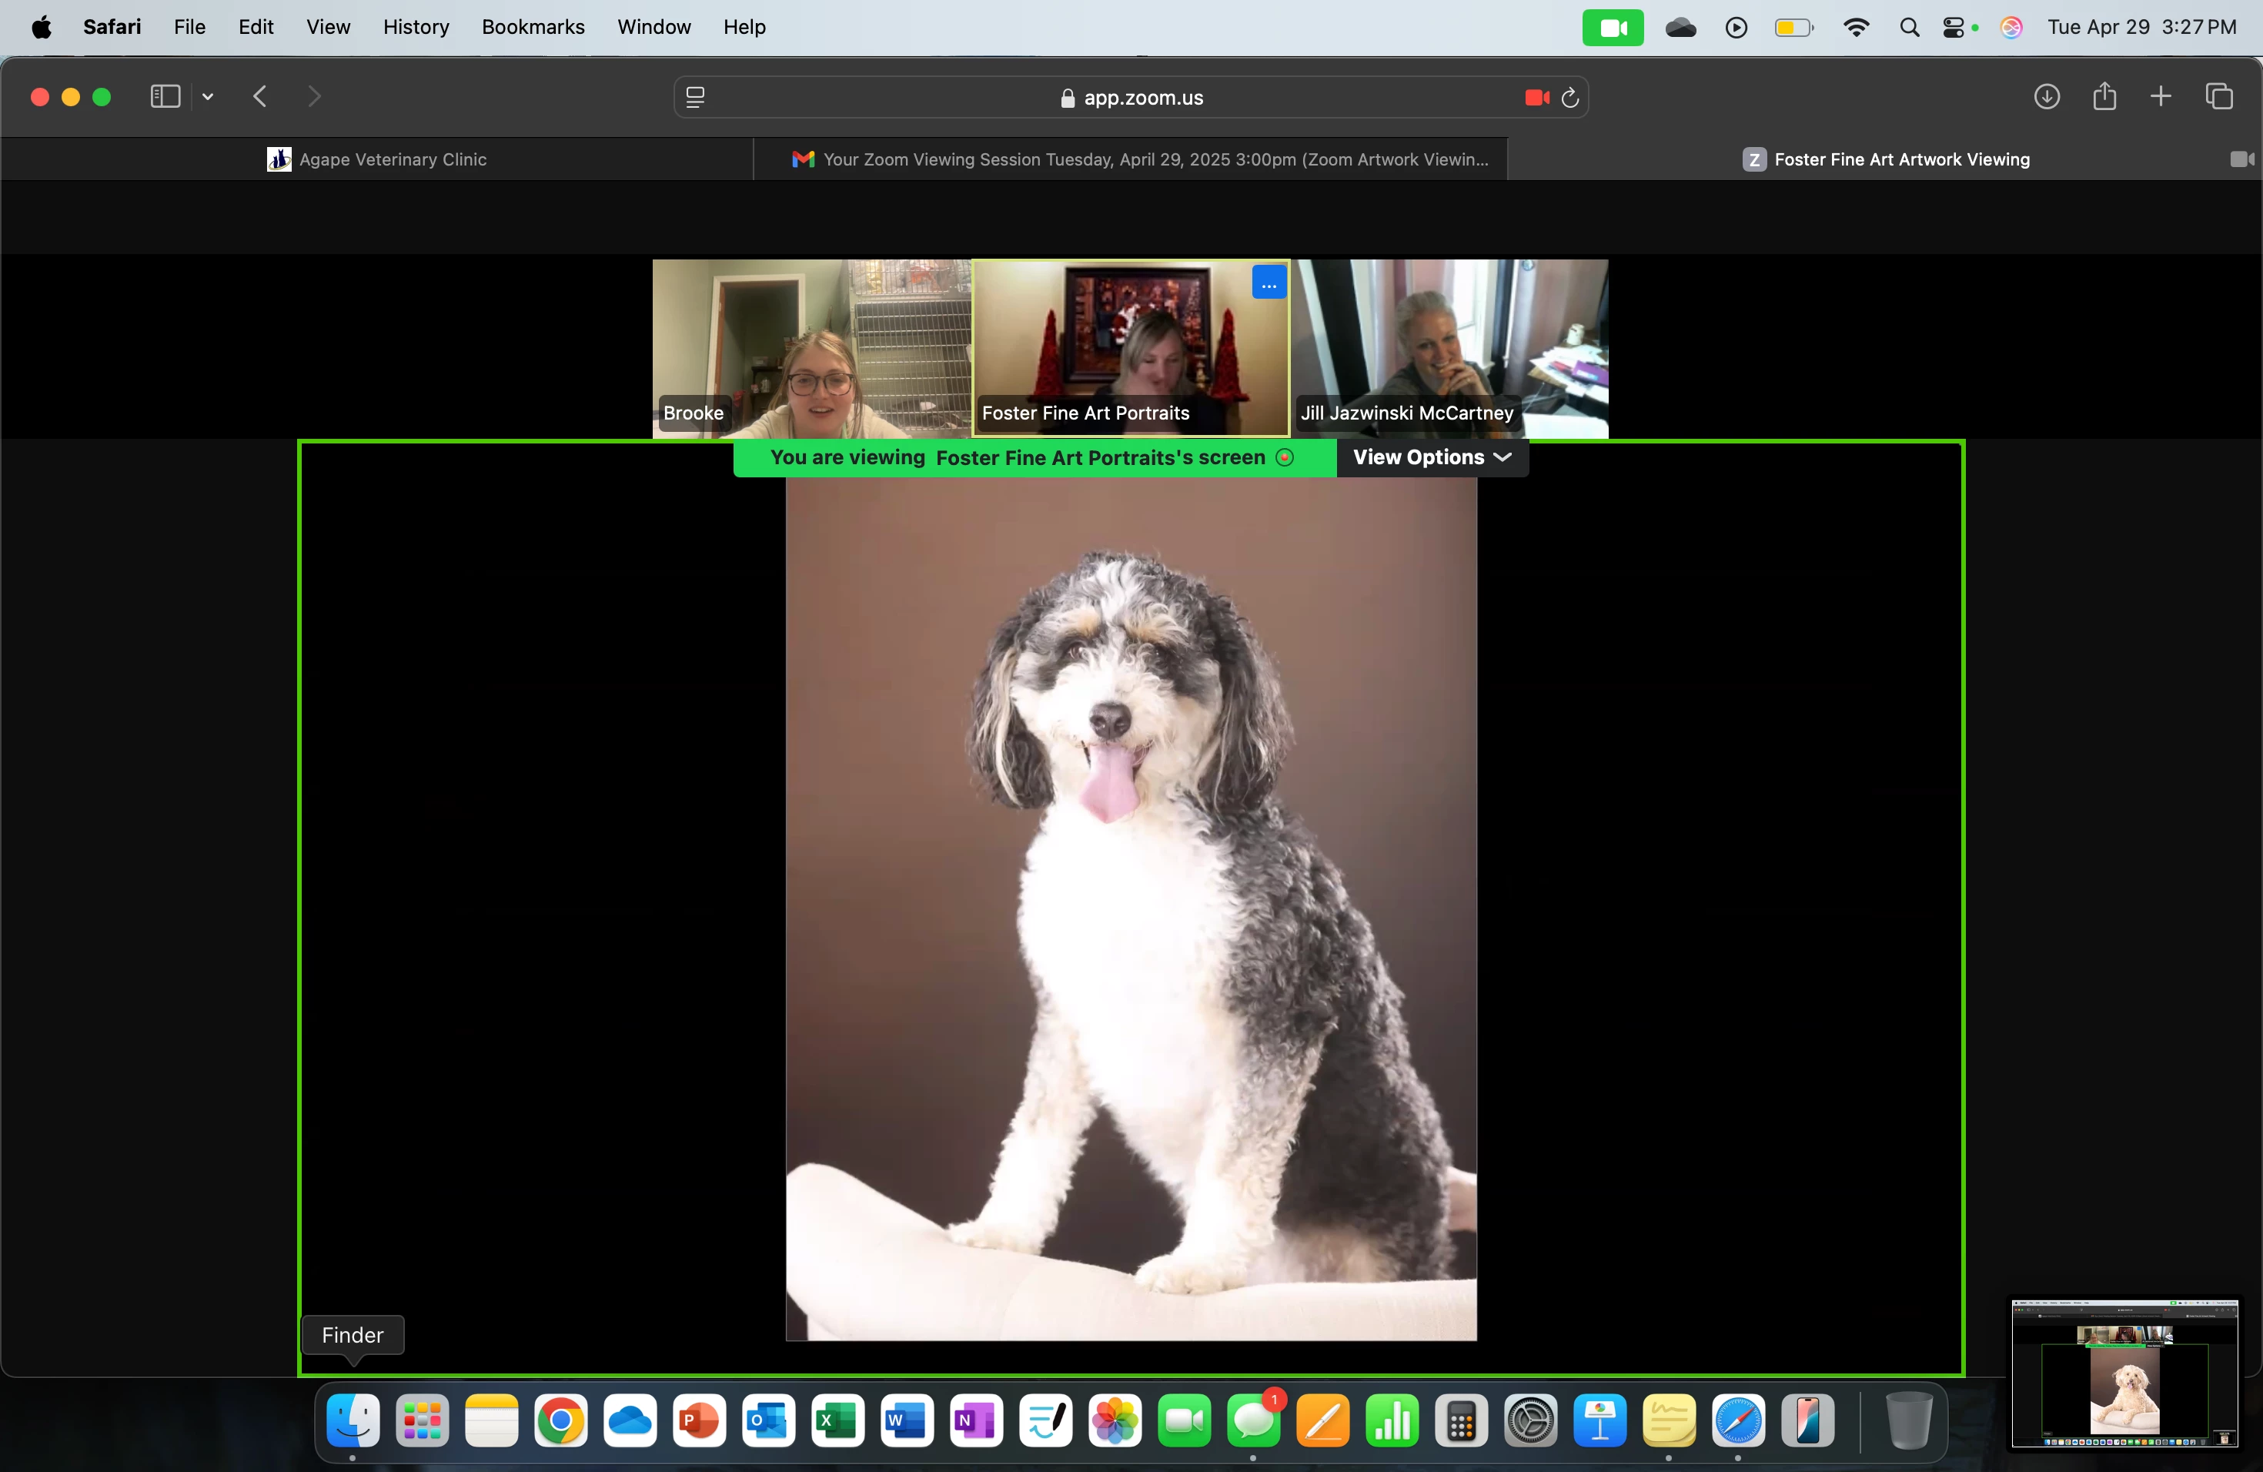Click the green FaceTime camera menu bar indicator
Screen dimensions: 2263x1472
[1612, 28]
